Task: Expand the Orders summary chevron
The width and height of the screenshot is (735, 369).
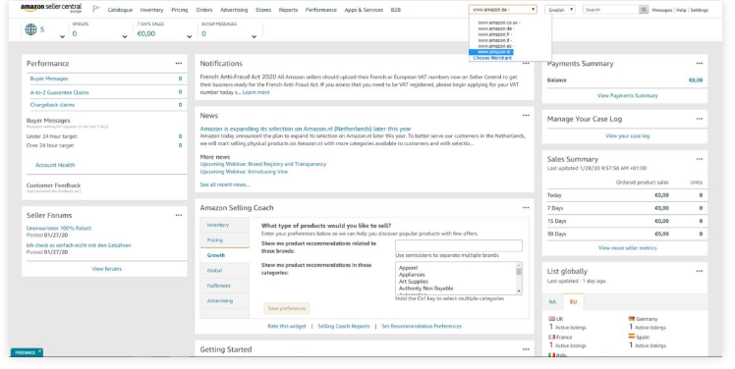Action: coord(125,36)
